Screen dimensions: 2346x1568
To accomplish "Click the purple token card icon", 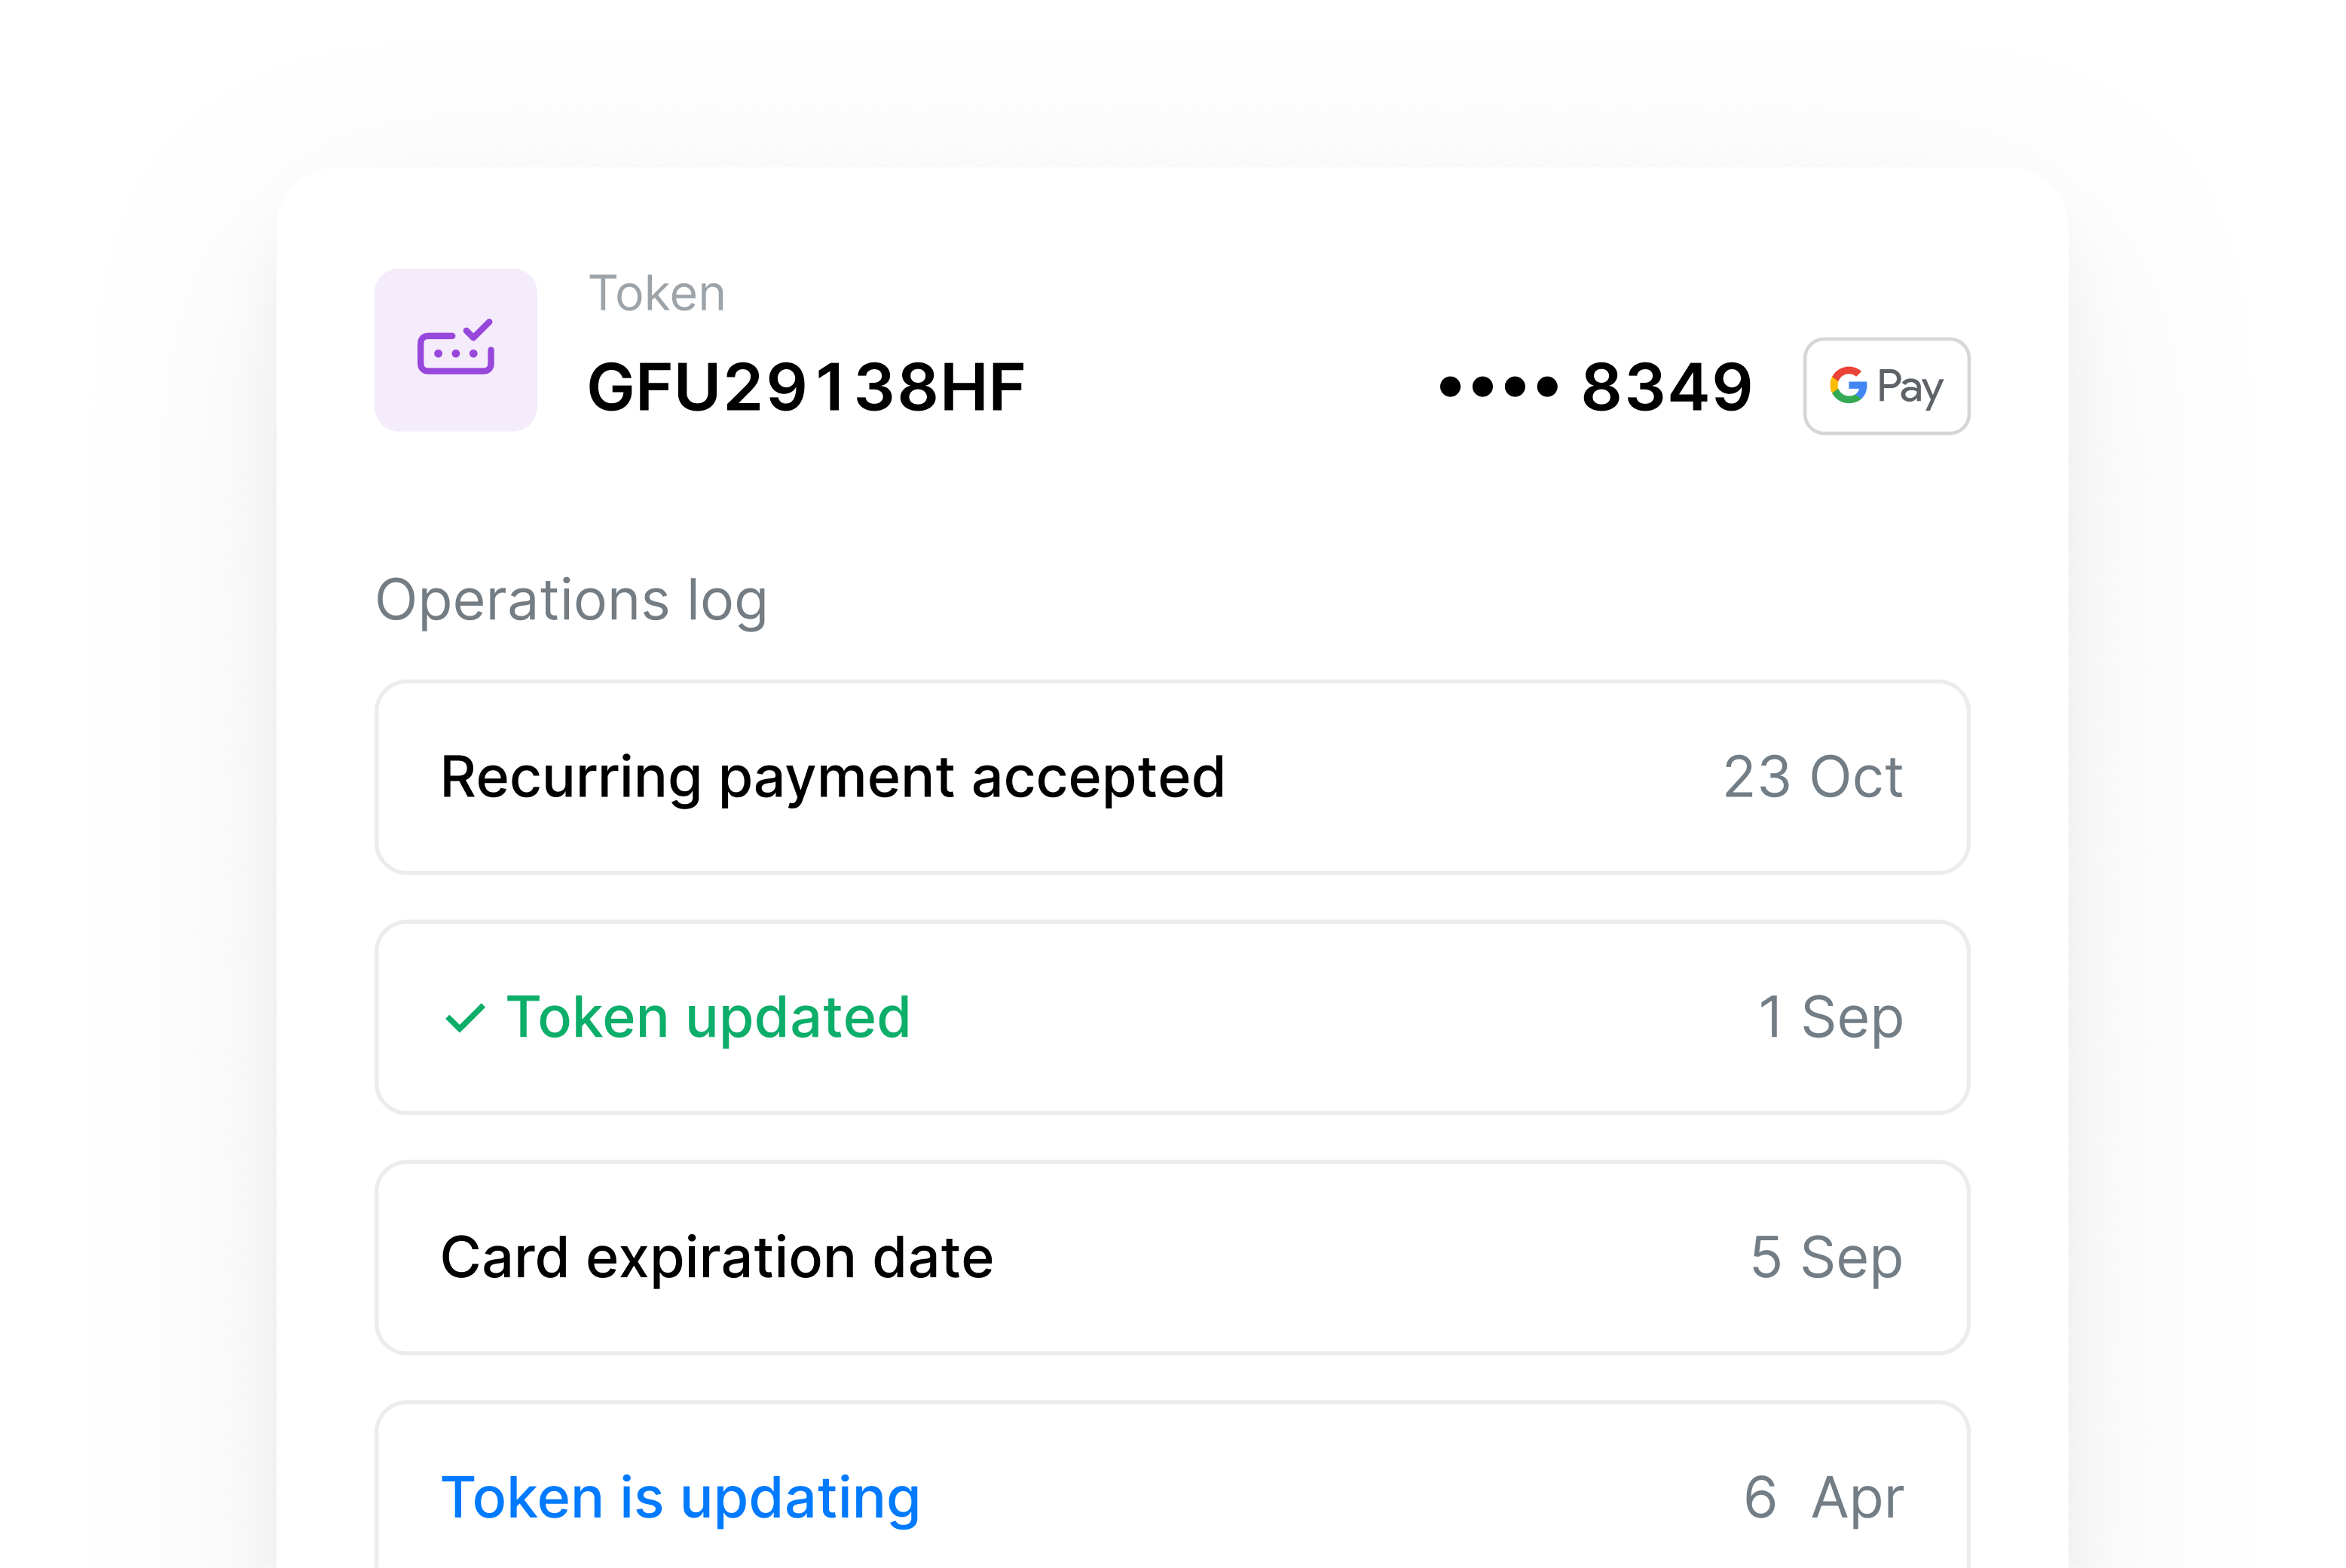I will pos(456,348).
